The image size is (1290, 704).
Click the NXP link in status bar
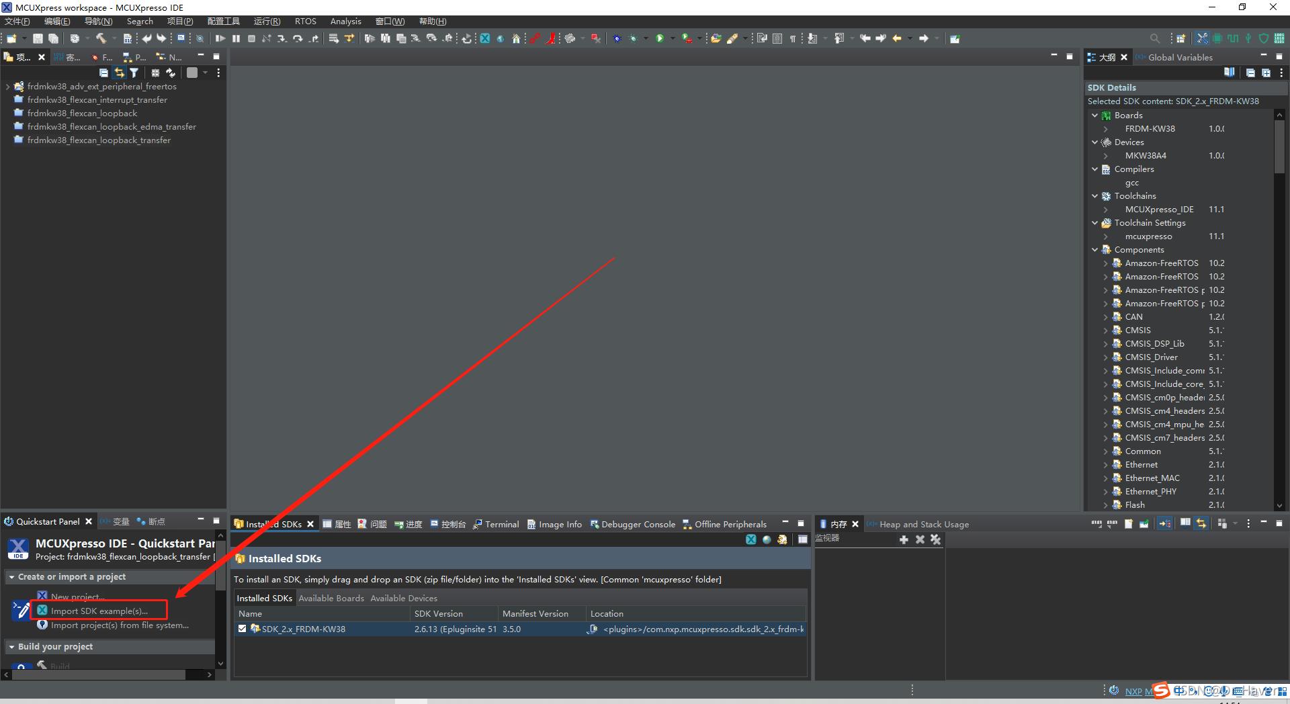click(1133, 691)
